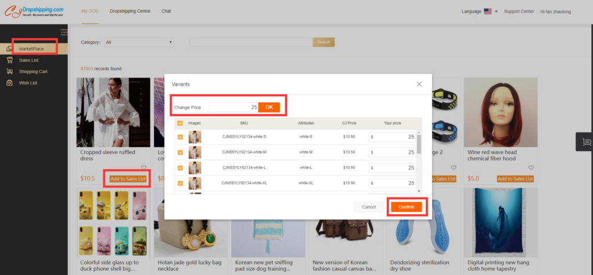Screen dimensions: 593x275
Task: Open the My COD tab
Action: tap(90, 12)
